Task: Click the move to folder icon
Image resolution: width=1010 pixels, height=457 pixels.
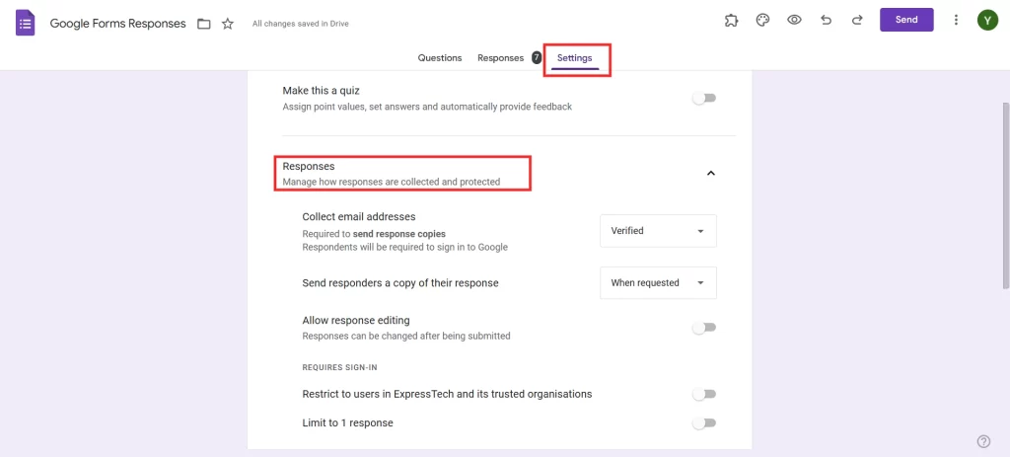Action: [x=204, y=23]
